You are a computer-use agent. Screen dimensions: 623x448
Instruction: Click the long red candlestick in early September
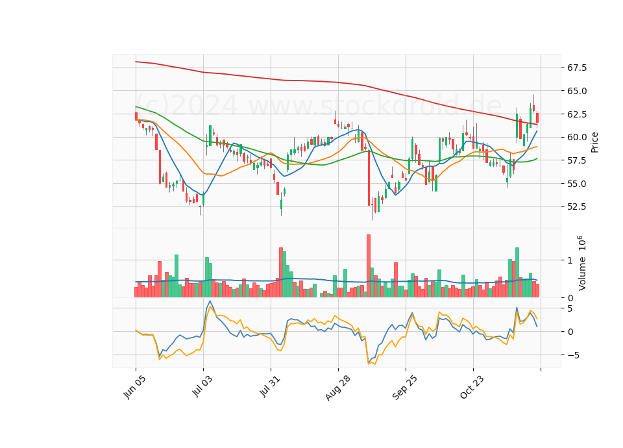tap(369, 178)
